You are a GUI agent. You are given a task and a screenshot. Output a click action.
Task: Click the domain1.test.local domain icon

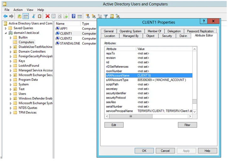(x=10, y=33)
